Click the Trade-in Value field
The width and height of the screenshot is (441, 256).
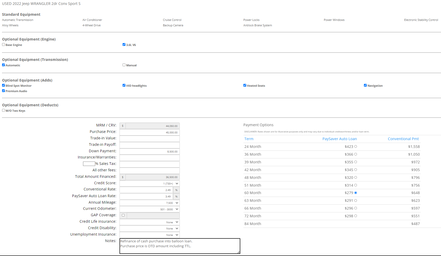pyautogui.click(x=150, y=139)
